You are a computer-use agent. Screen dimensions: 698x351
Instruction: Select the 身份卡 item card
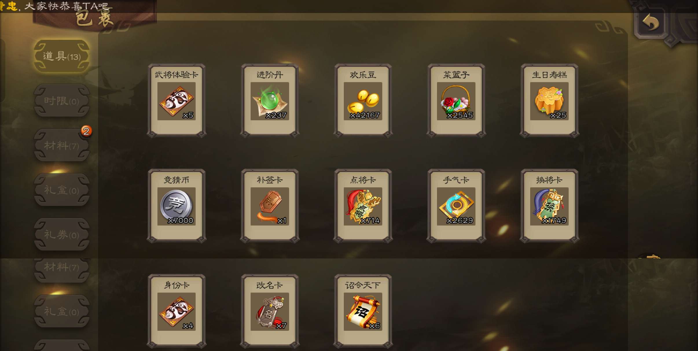pyautogui.click(x=177, y=311)
